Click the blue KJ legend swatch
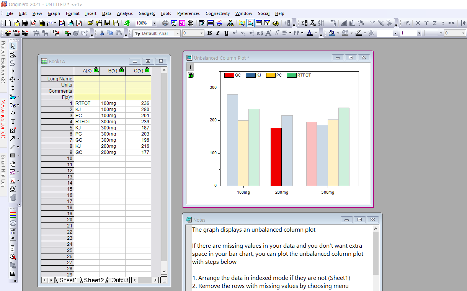Screen dimensions: 467x291 [250, 75]
